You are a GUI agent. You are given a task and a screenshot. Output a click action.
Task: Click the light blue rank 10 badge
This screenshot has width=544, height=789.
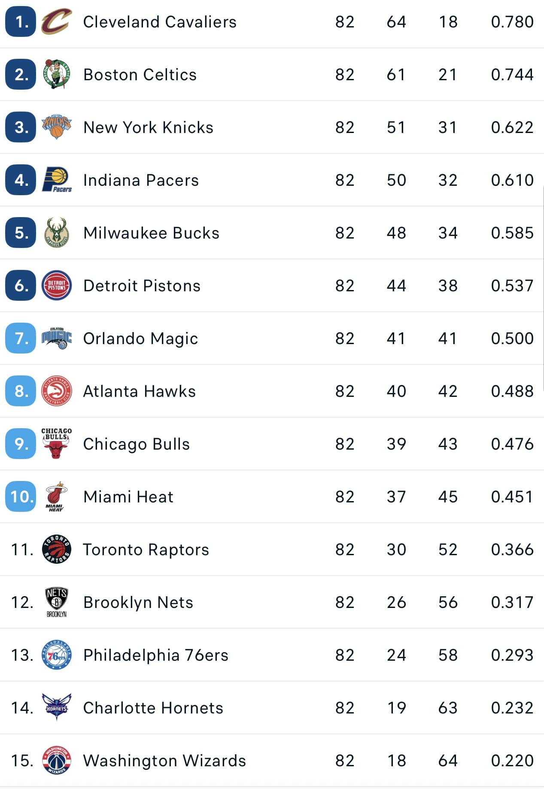(x=21, y=496)
